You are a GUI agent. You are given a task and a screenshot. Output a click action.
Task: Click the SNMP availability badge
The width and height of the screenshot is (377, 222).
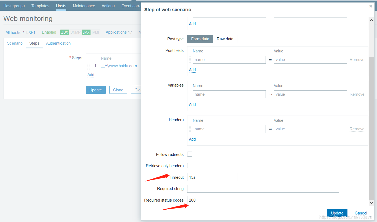[75, 32]
